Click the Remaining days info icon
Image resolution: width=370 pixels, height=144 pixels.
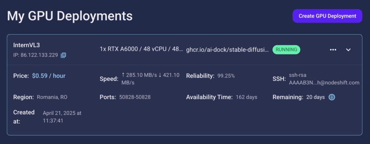click(332, 97)
